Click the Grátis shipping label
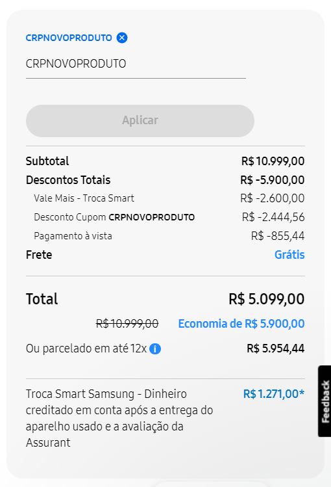This screenshot has height=487, width=331. pyautogui.click(x=289, y=255)
